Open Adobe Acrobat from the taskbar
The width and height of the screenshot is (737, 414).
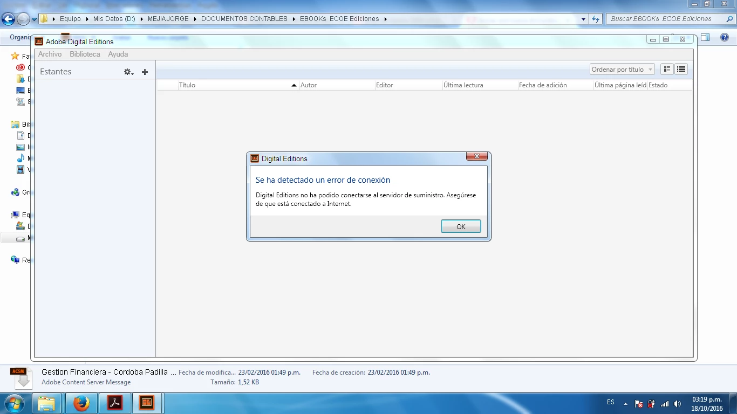coord(114,403)
